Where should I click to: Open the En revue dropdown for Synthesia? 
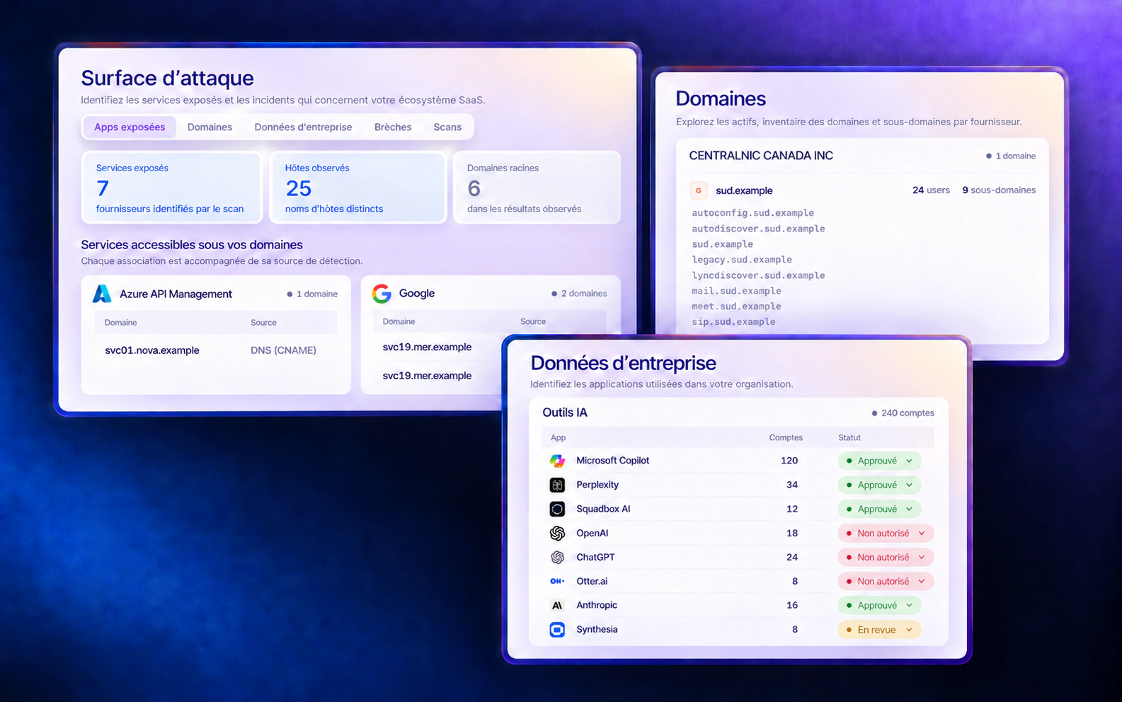pyautogui.click(x=879, y=629)
